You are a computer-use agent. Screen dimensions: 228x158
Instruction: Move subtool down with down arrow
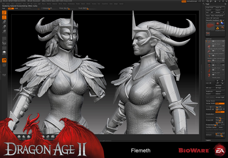tap(222, 81)
